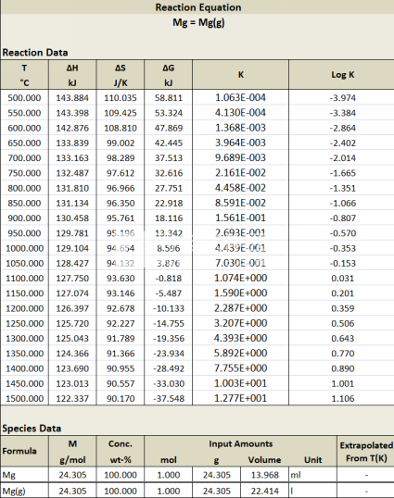The width and height of the screenshot is (394, 498).
Task: Click the K value 1.063E-004
Action: pos(240,97)
